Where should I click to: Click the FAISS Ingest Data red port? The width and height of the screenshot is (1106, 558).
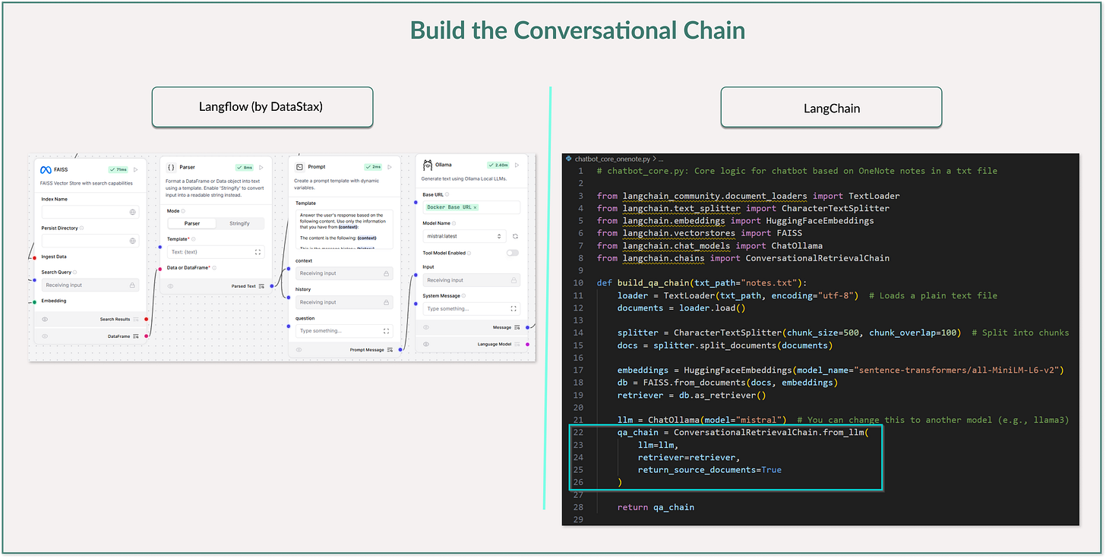tap(35, 257)
